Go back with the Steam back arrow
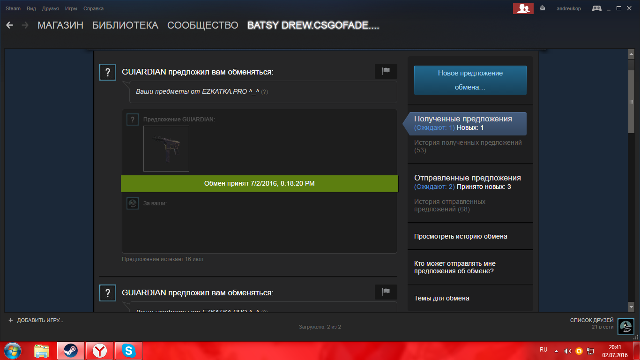 coord(9,25)
